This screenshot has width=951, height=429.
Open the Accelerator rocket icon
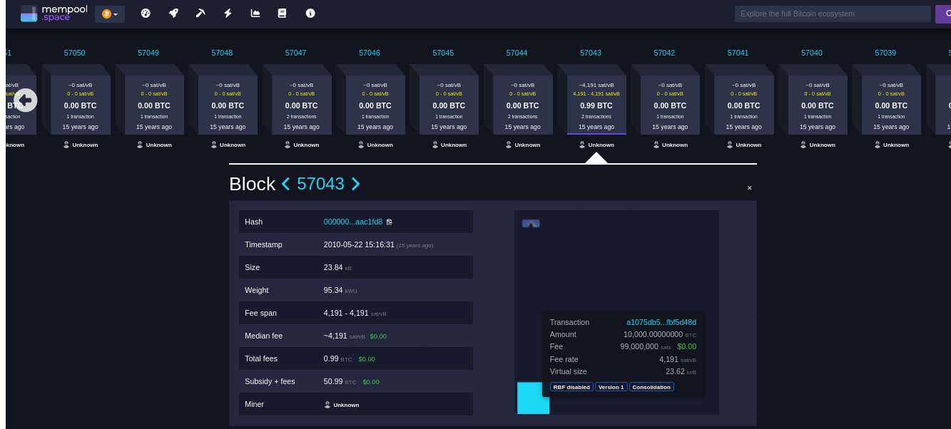click(x=173, y=14)
